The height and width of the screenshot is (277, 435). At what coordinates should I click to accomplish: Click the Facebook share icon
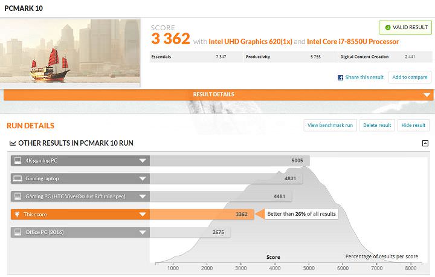click(340, 77)
